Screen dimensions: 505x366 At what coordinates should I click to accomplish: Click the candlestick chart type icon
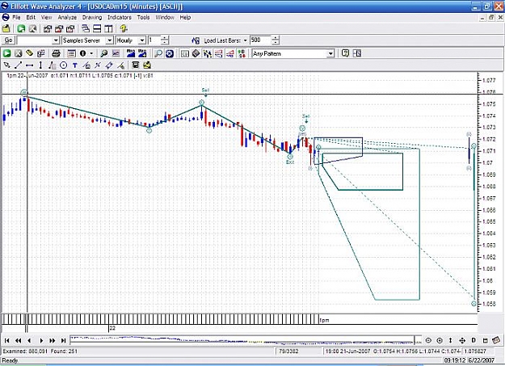coord(207,53)
